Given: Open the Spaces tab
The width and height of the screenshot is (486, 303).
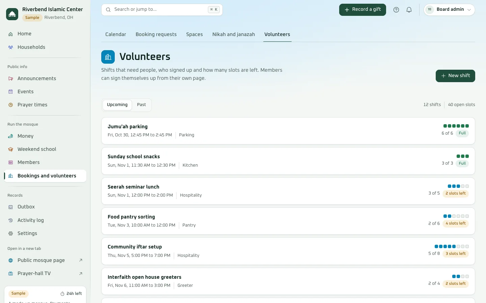Looking at the screenshot, I should point(194,34).
